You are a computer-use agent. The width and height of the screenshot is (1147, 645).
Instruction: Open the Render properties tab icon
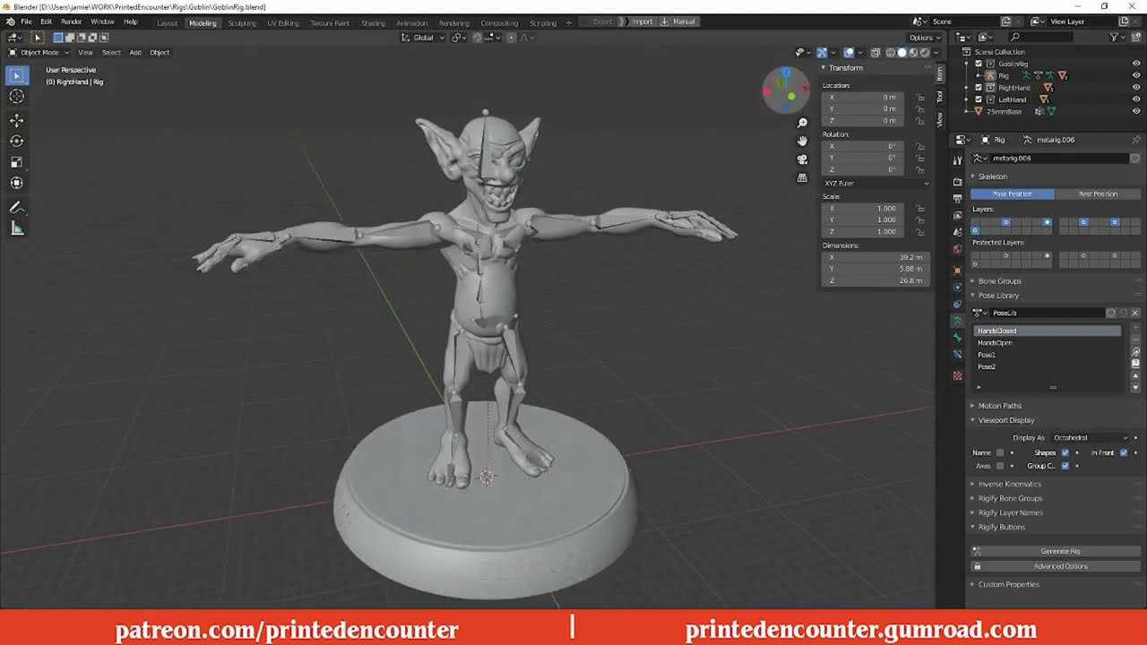point(957,182)
